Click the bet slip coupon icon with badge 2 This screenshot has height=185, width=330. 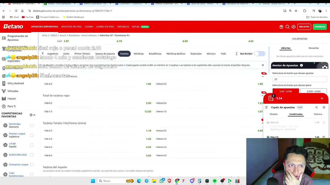tap(271, 98)
